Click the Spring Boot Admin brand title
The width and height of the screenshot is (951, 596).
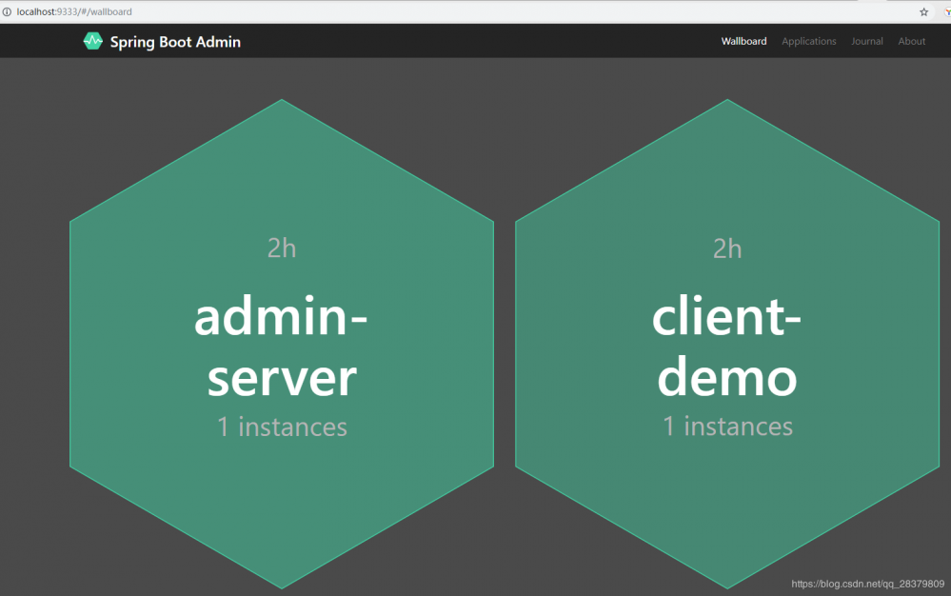click(175, 42)
